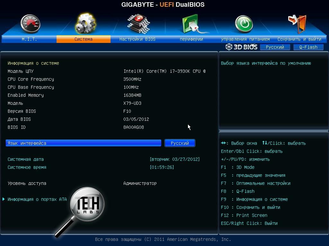Click the периферии tab label
This screenshot has height=246, width=329.
point(192,39)
